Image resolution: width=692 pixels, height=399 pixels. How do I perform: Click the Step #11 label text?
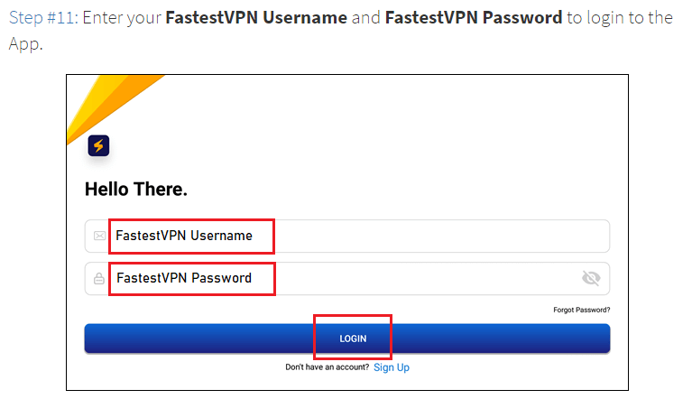(43, 18)
